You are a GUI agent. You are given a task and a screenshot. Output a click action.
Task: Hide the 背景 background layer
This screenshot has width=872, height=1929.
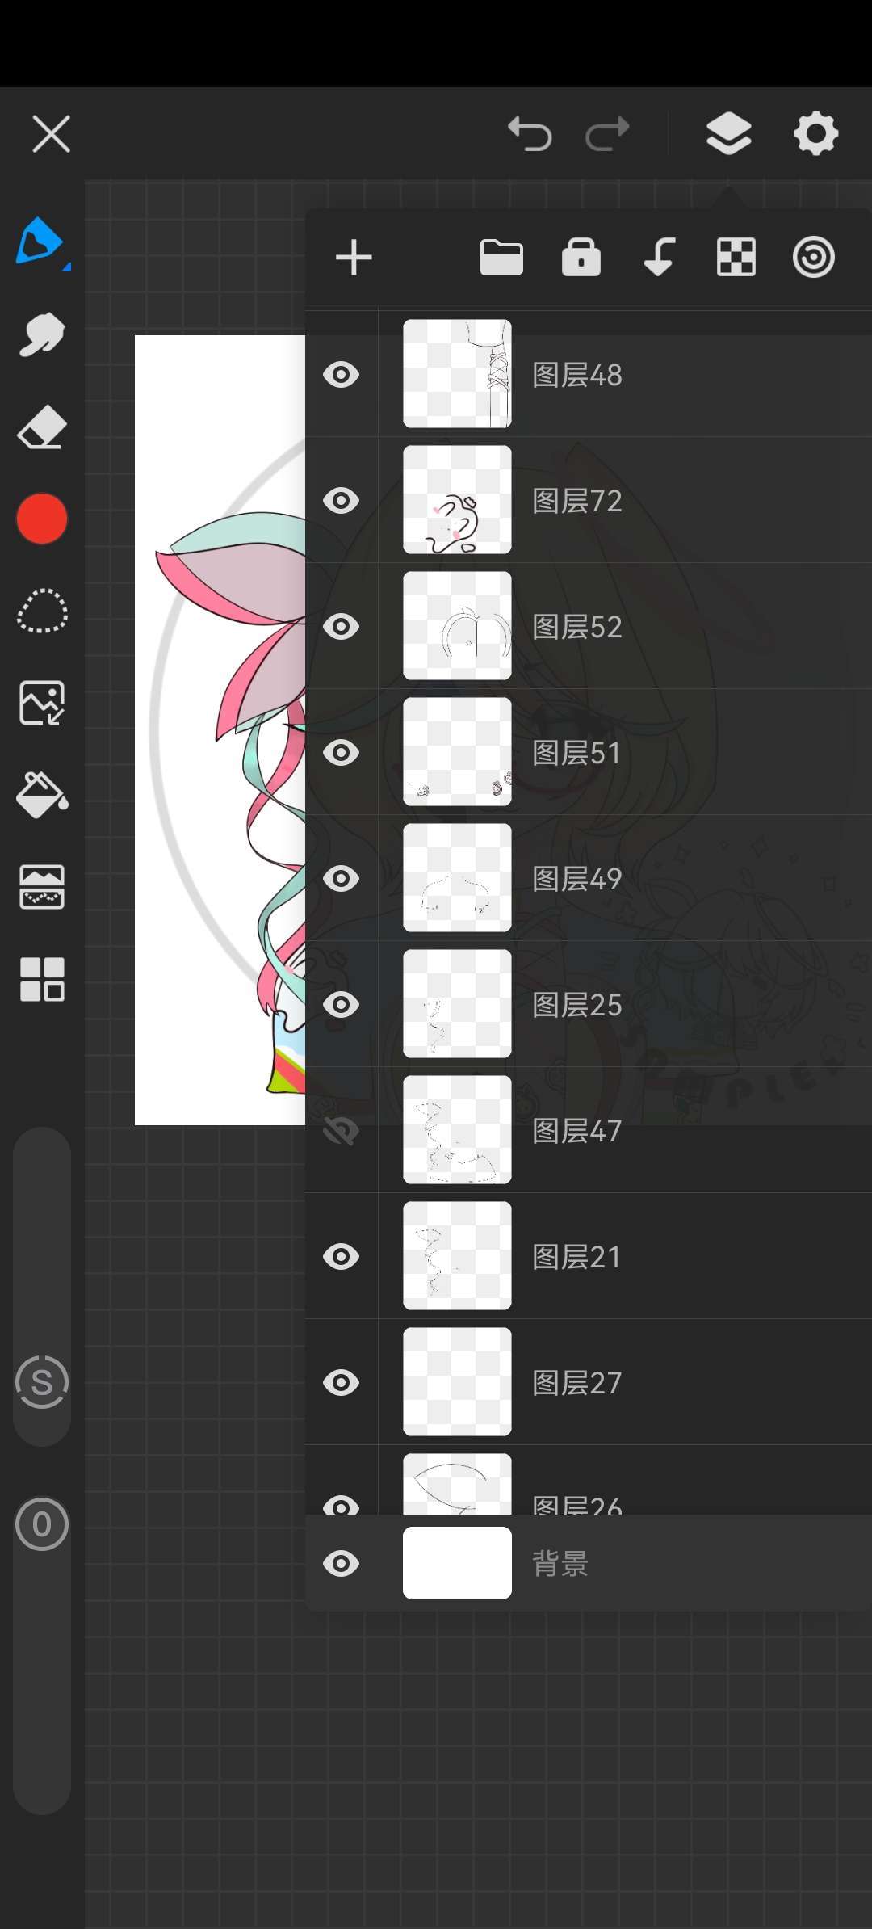pyautogui.click(x=341, y=1564)
